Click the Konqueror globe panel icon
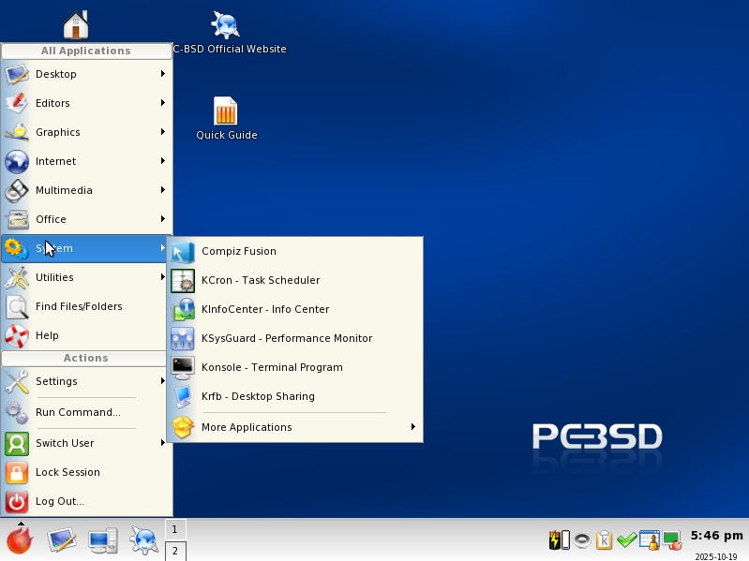 click(x=143, y=540)
